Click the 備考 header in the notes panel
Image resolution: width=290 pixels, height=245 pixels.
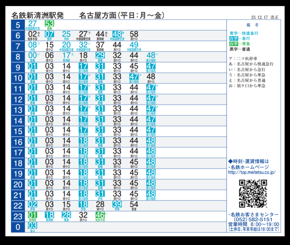click(x=252, y=25)
